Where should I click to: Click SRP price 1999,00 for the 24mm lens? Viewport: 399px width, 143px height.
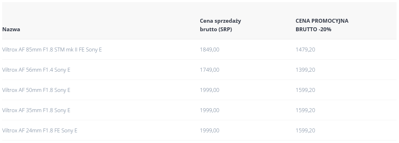point(209,131)
